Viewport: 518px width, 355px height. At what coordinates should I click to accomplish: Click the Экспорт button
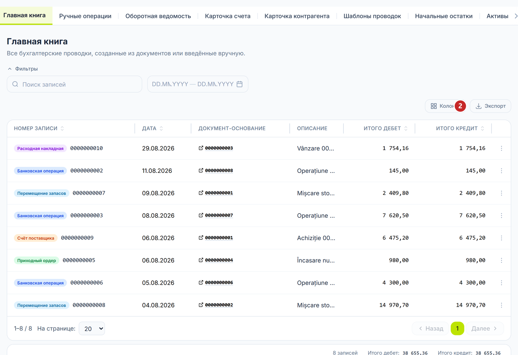pyautogui.click(x=490, y=106)
